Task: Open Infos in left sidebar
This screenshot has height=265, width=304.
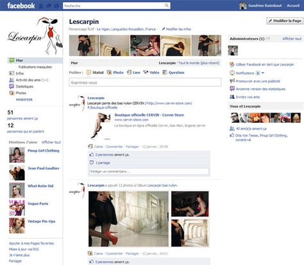Action: [x=20, y=73]
